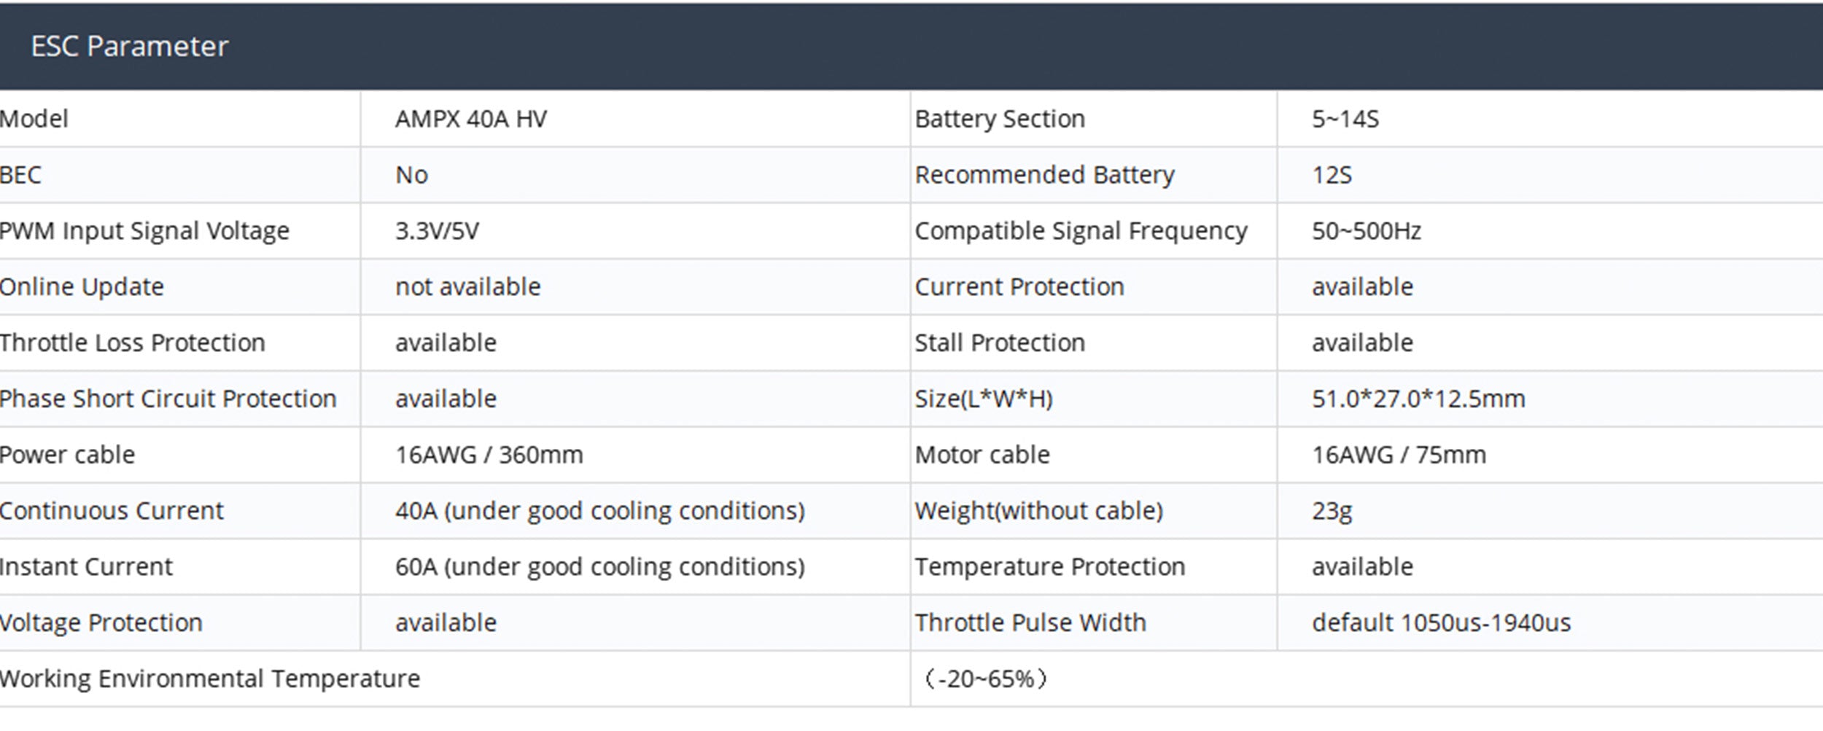Select the 3.3V/5V value cell
The image size is (1823, 731).
tap(437, 231)
